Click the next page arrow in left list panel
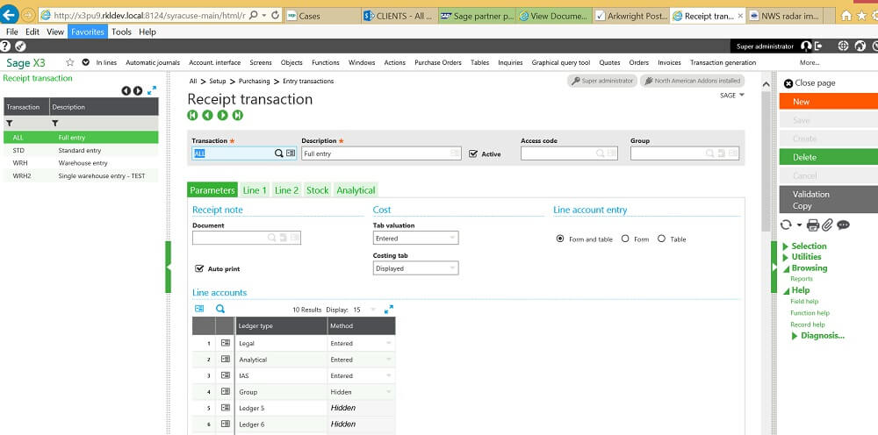The height and width of the screenshot is (435, 878). [138, 90]
